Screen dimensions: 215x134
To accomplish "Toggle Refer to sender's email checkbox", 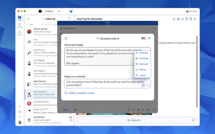I will pos(66,93).
